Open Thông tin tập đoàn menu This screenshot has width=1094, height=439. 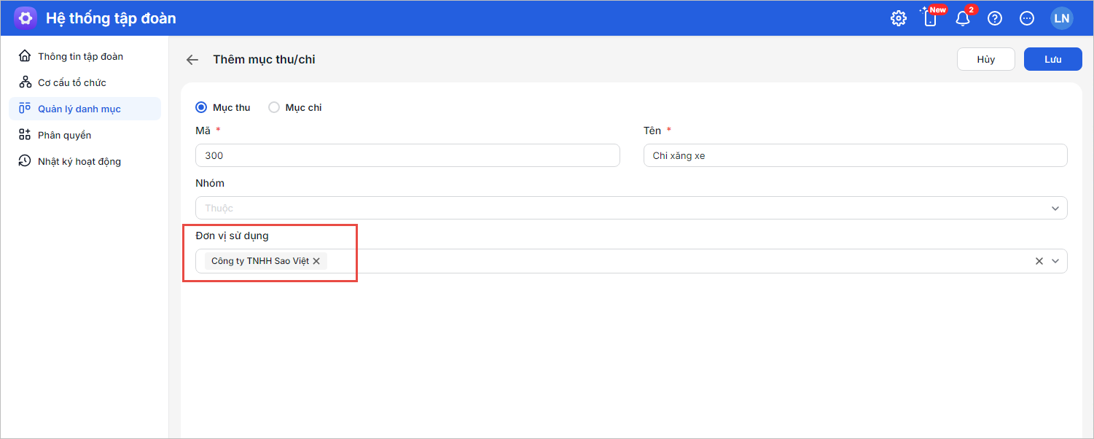80,56
